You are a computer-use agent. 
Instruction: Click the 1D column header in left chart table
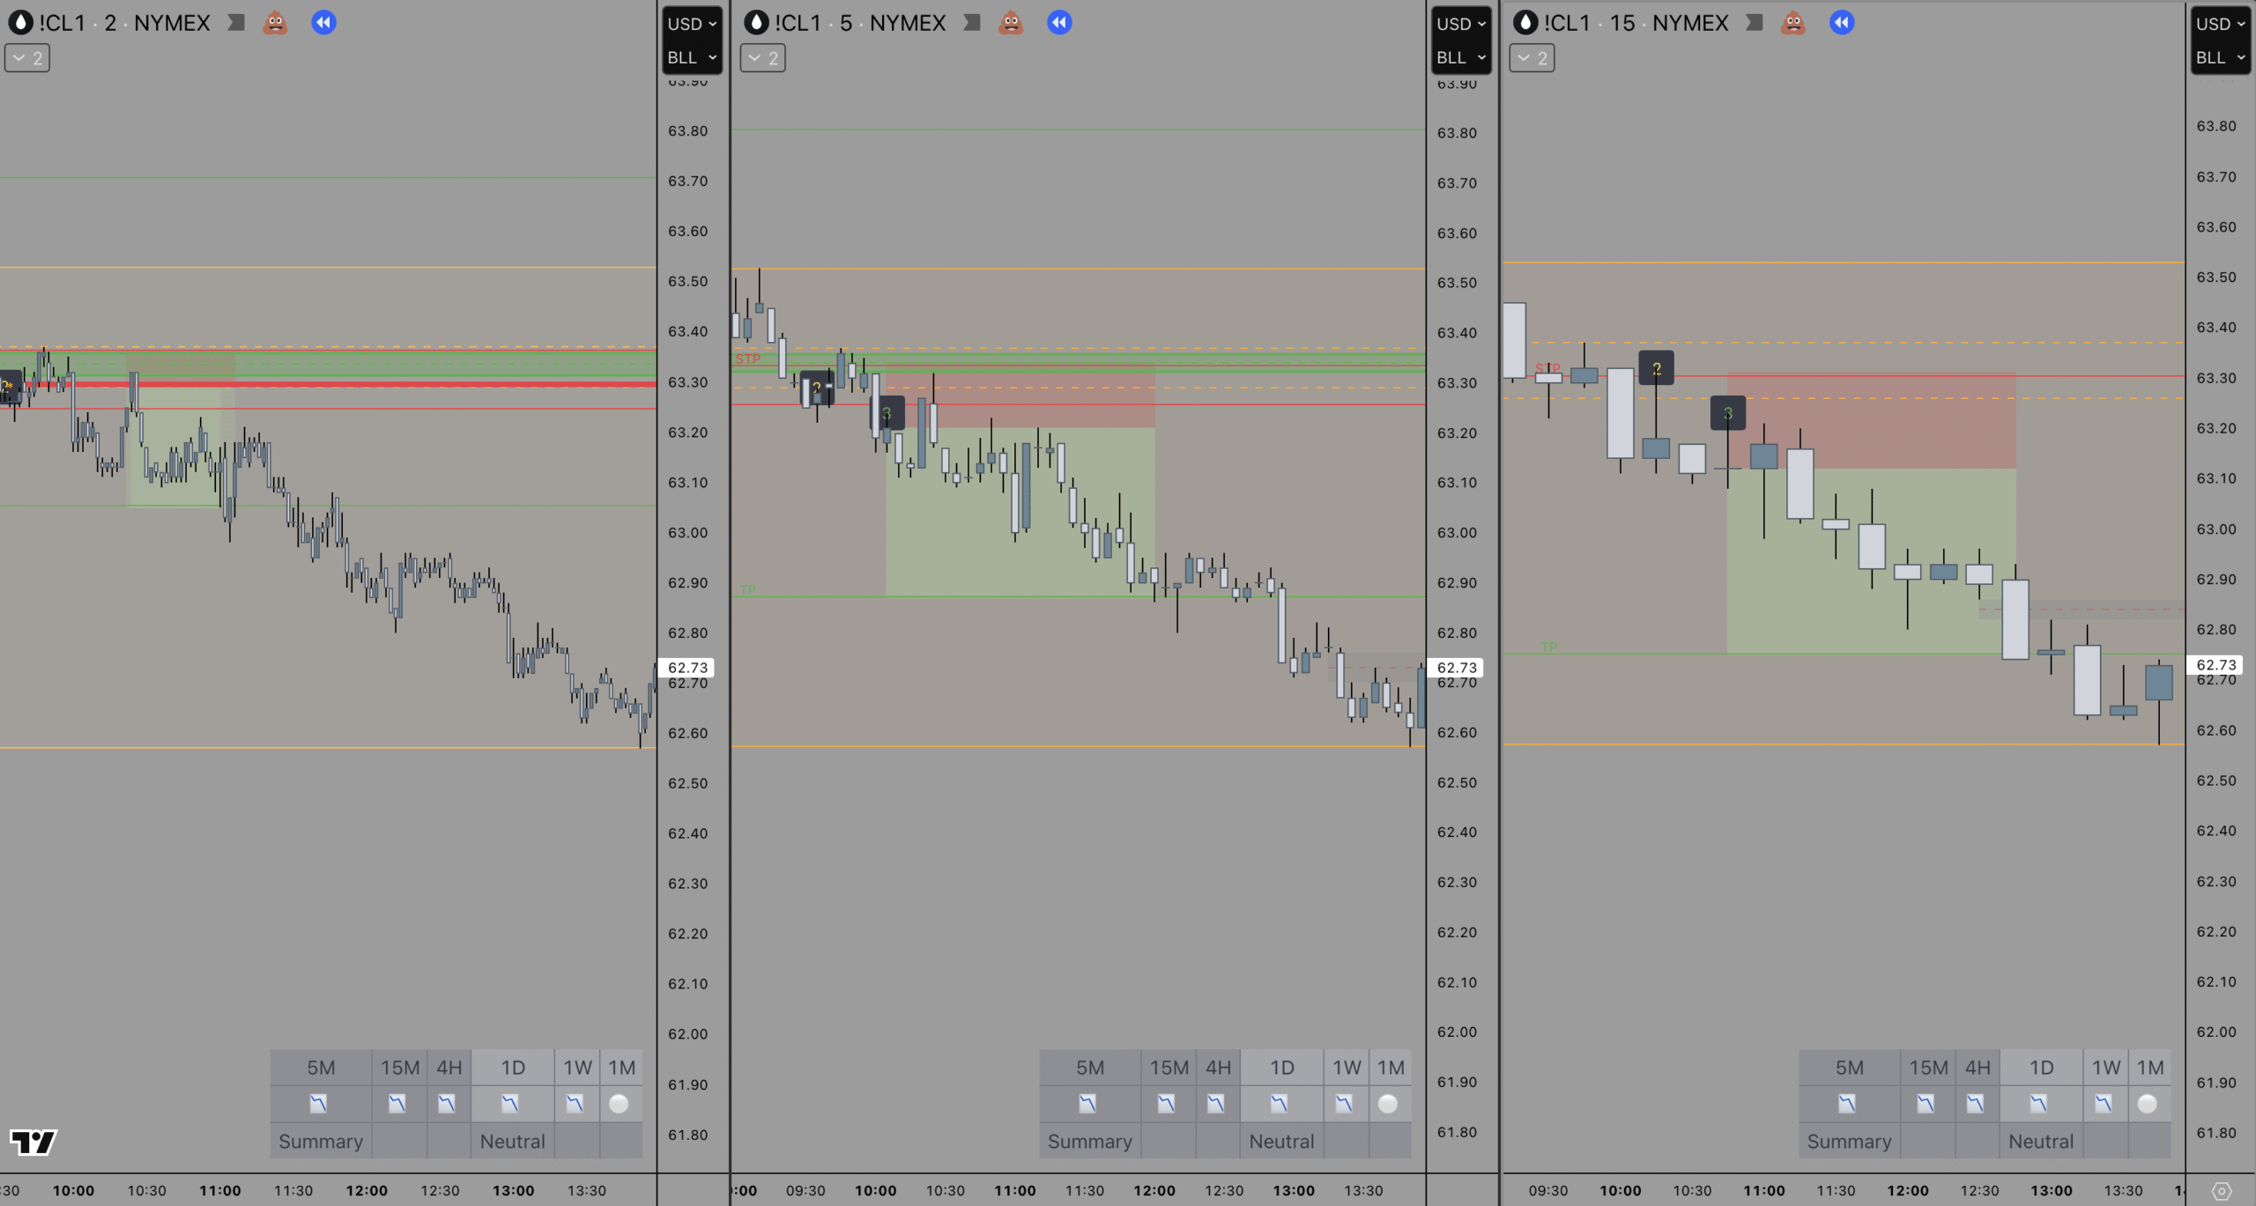[513, 1068]
